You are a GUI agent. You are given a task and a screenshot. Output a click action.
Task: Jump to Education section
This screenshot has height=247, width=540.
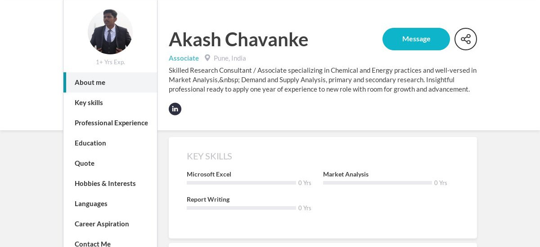click(90, 143)
